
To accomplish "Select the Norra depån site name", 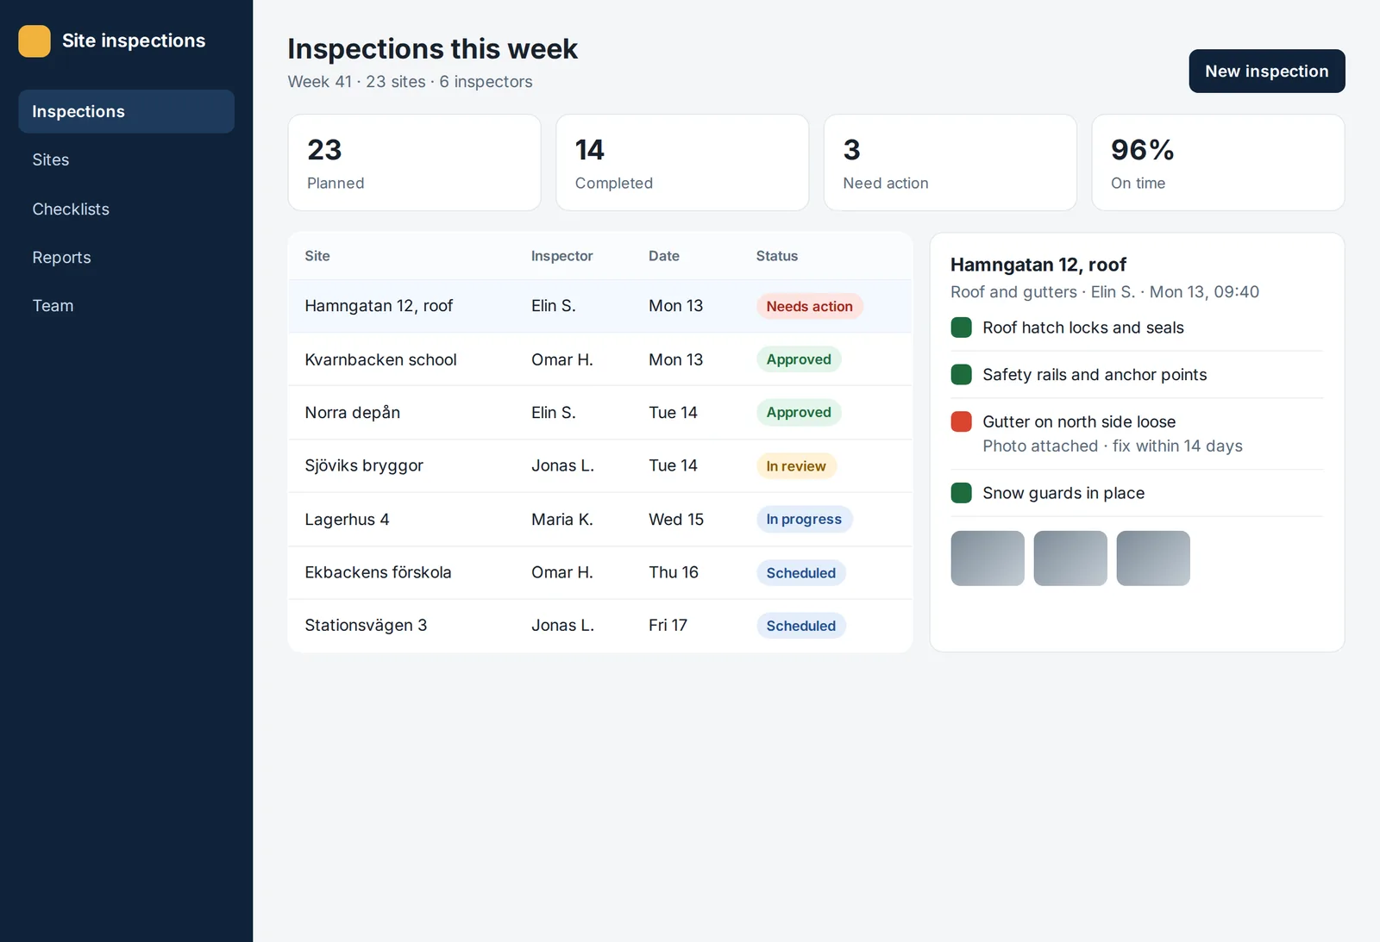I will [x=352, y=412].
